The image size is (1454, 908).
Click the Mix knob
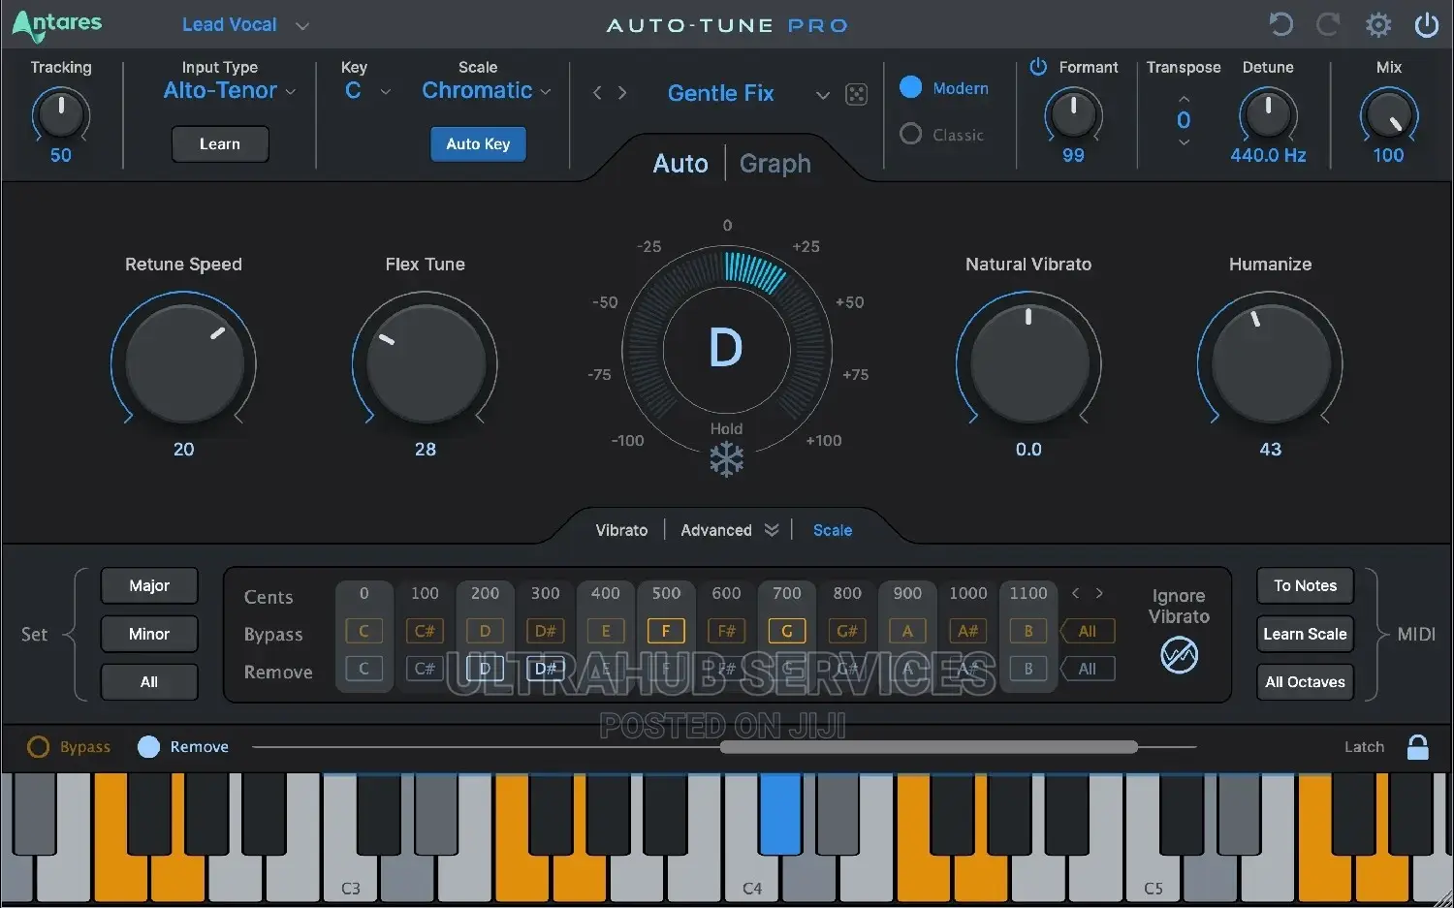pos(1388,115)
